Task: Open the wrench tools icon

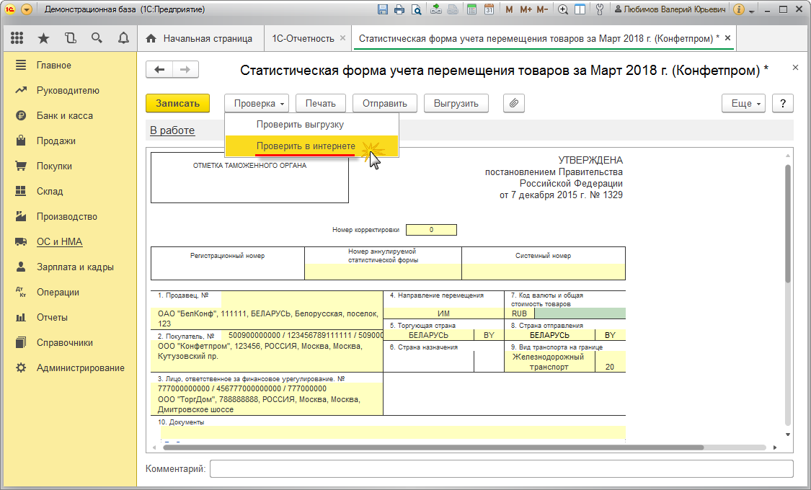Action: pyautogui.click(x=600, y=9)
